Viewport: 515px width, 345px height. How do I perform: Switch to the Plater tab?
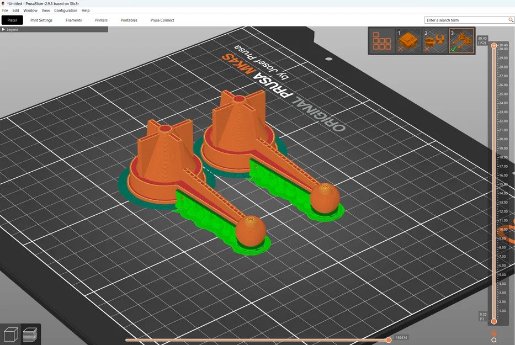[x=12, y=20]
